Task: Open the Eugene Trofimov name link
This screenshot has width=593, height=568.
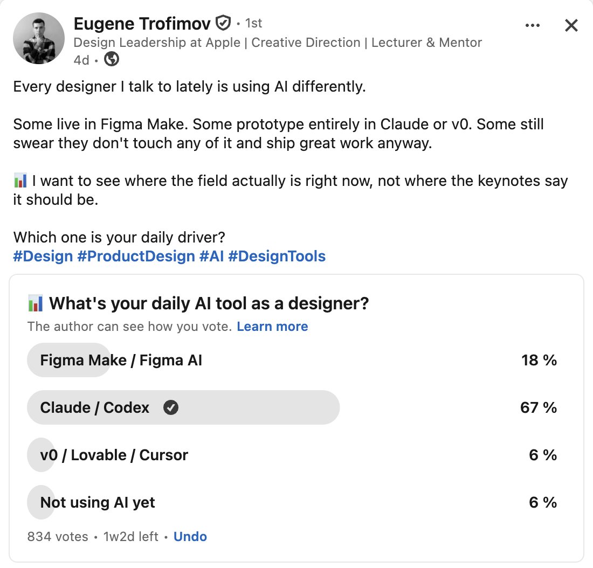Action: click(142, 24)
